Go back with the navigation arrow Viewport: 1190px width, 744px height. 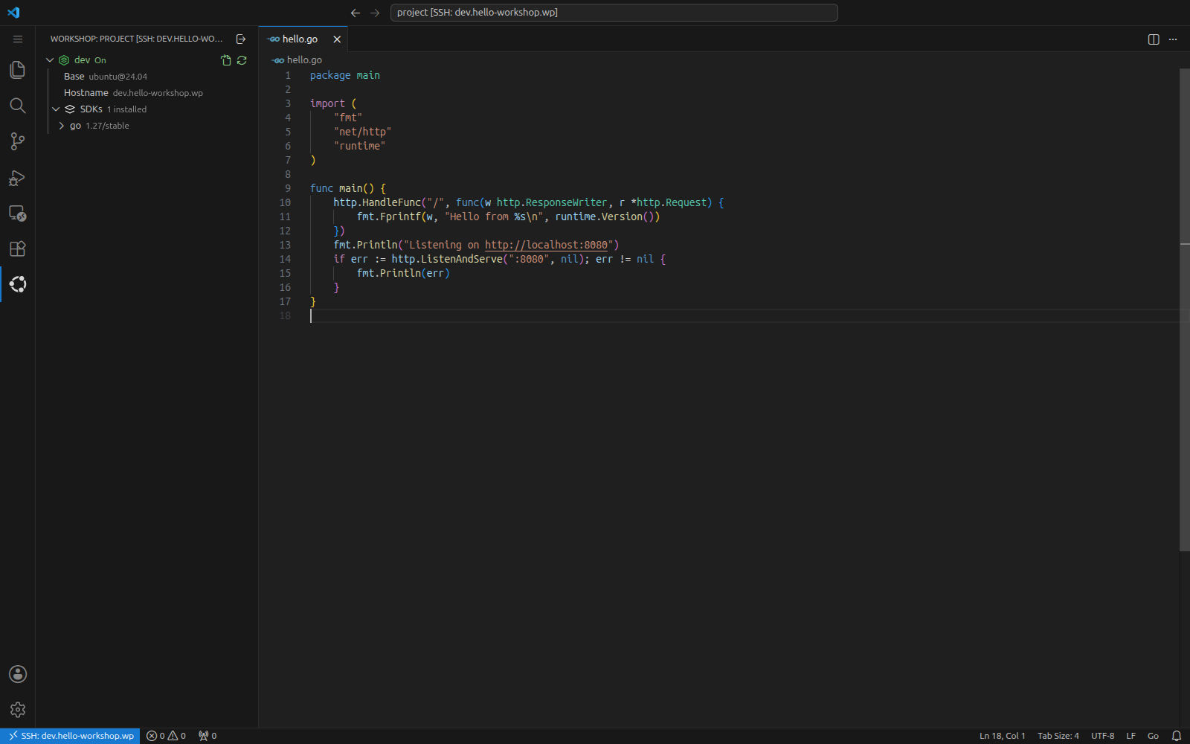(356, 13)
